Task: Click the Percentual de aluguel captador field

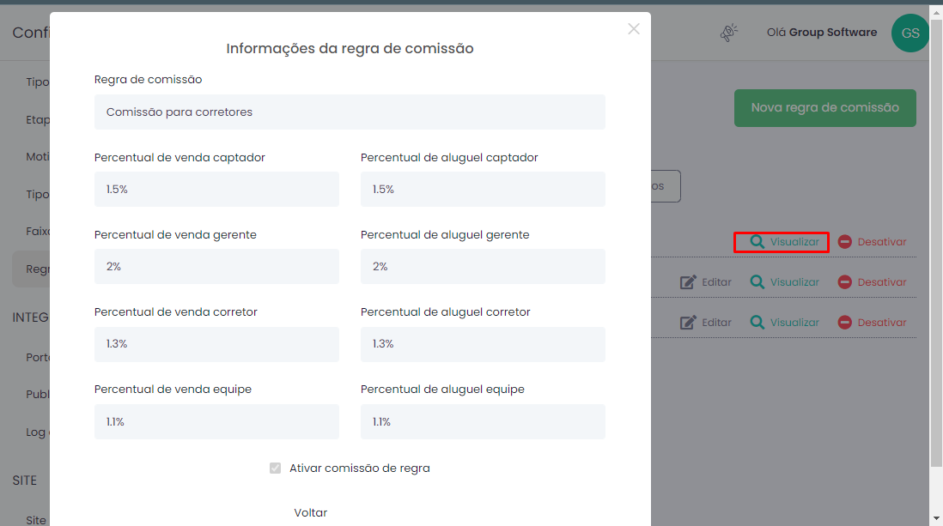Action: pyautogui.click(x=483, y=189)
